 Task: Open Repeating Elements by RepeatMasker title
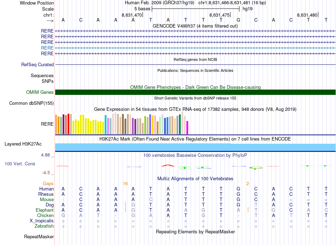click(195, 232)
